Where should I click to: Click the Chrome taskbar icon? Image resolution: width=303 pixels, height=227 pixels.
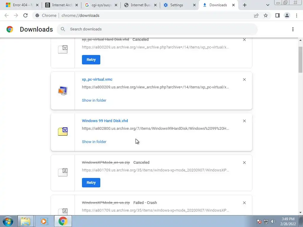coord(63,221)
